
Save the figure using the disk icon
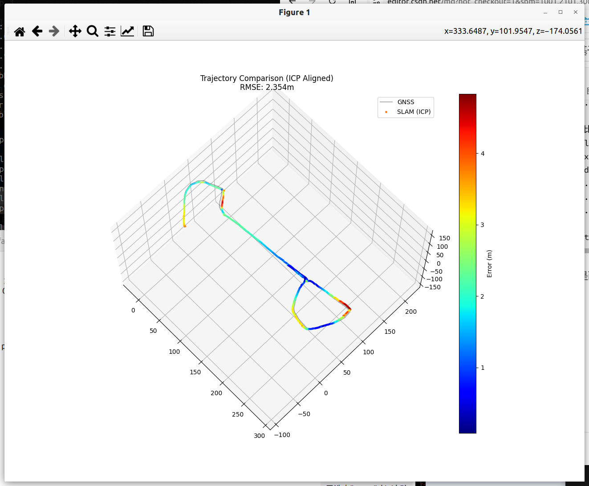click(148, 31)
